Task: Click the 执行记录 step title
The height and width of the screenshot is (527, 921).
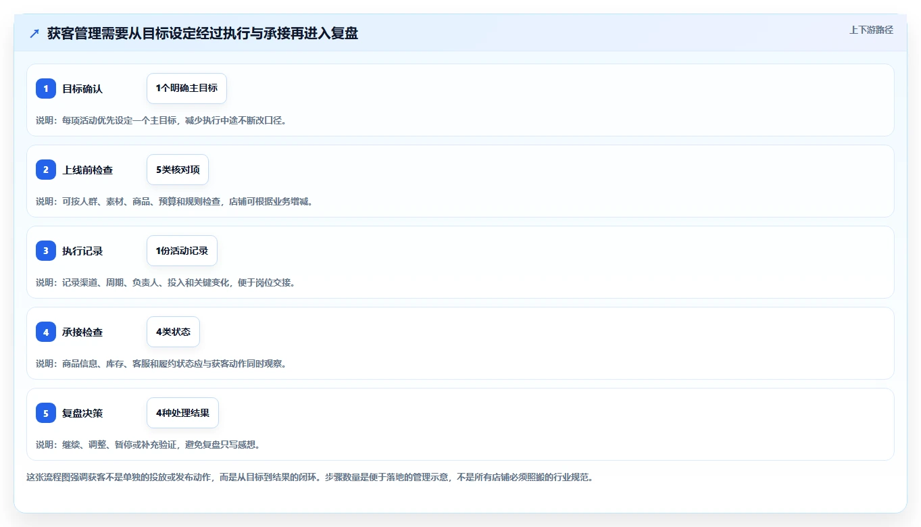Action: tap(82, 251)
